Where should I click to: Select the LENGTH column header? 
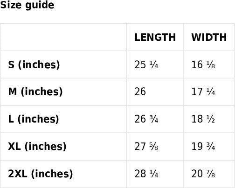pyautogui.click(x=155, y=37)
